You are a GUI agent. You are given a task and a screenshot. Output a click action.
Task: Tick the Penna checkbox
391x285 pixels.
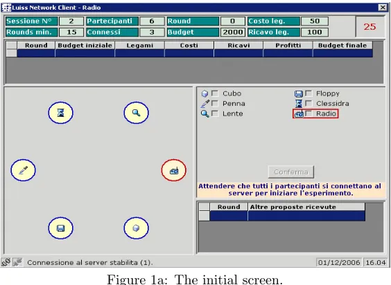click(215, 103)
